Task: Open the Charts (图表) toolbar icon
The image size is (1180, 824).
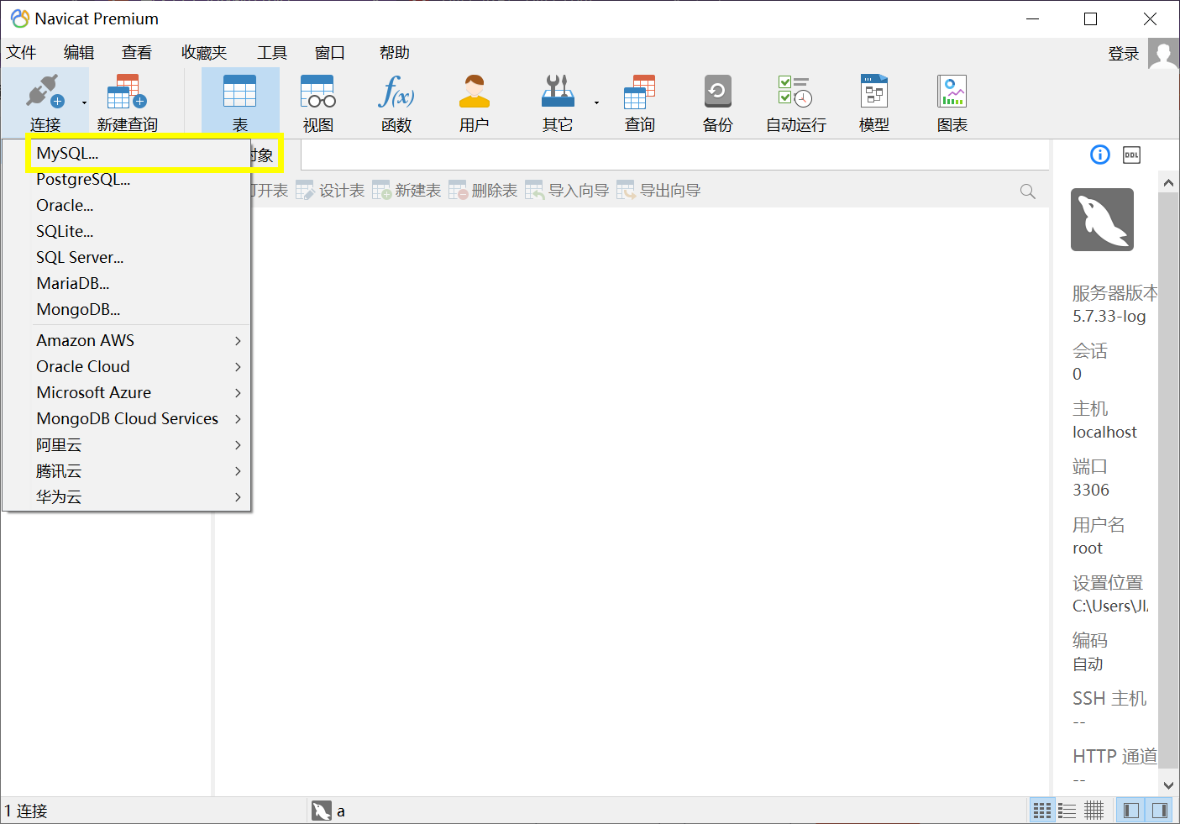Action: (952, 92)
